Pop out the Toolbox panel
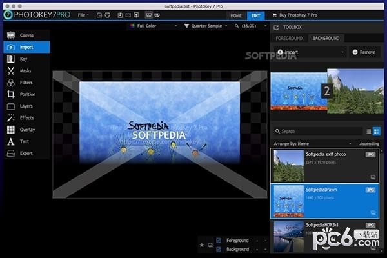 276,27
